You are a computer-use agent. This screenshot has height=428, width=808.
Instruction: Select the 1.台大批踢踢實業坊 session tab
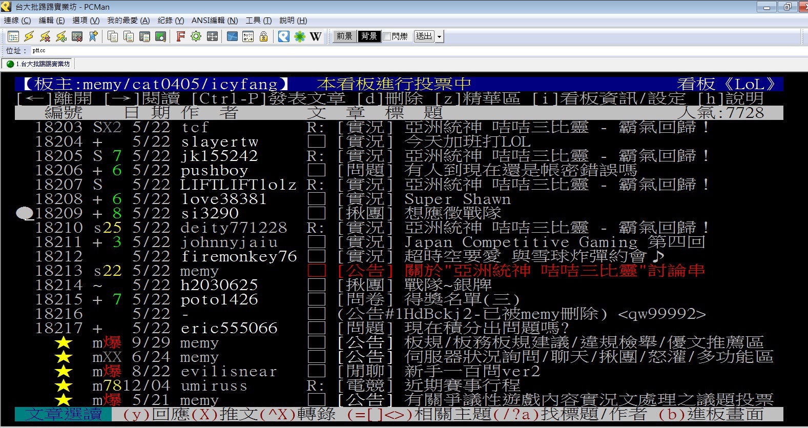tap(38, 64)
